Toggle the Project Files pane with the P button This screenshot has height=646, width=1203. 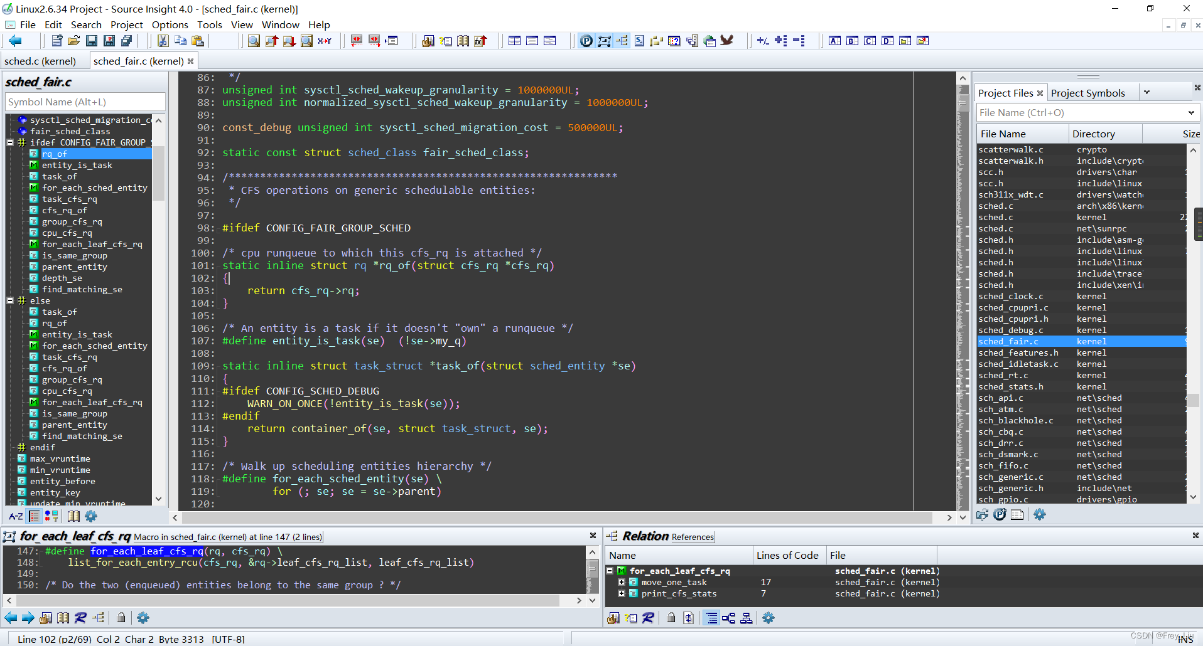click(586, 40)
